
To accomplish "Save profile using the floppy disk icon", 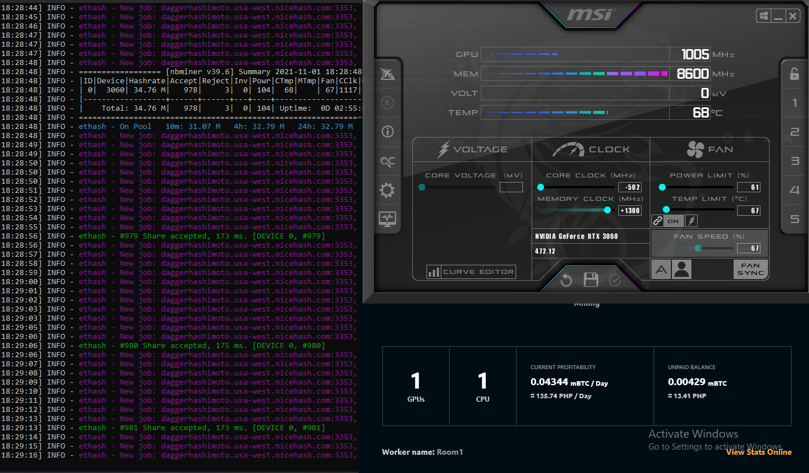I will [591, 280].
